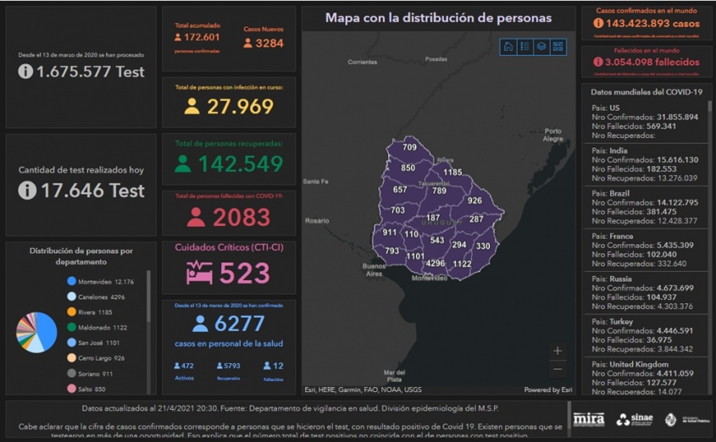Click the Powered by Esri link
Image resolution: width=716 pixels, height=442 pixels.
point(547,390)
